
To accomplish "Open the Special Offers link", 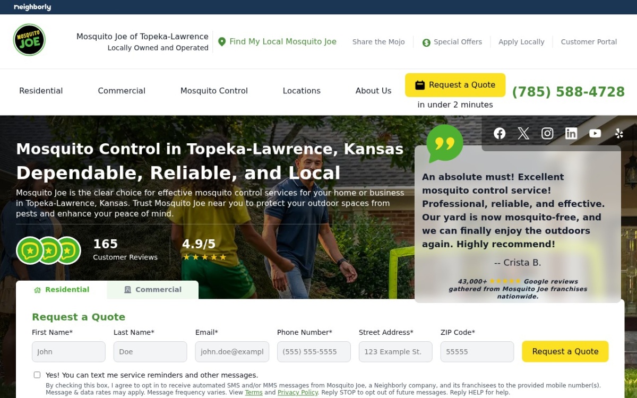I will pyautogui.click(x=458, y=42).
